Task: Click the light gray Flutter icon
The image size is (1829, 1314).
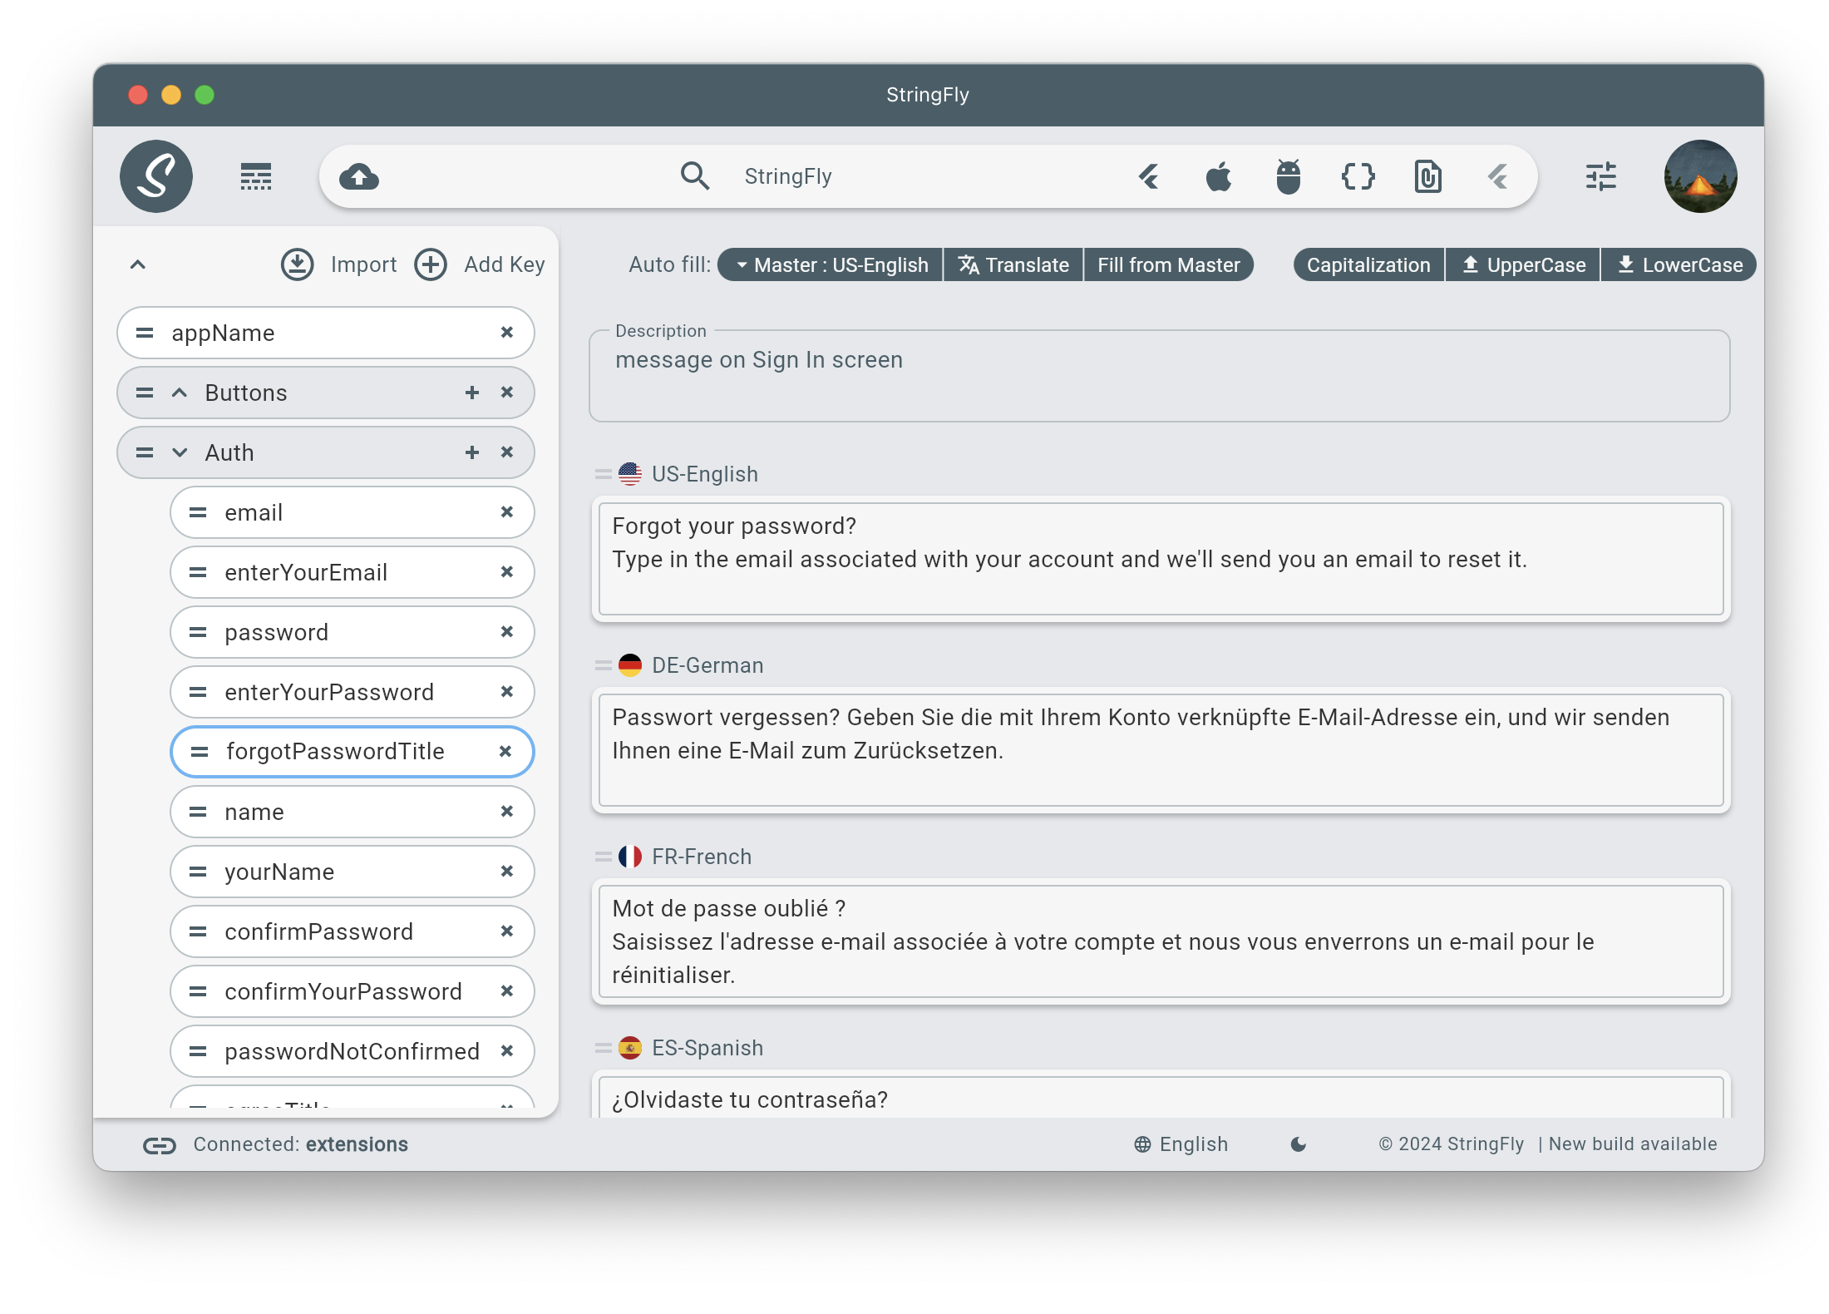Action: (x=1498, y=176)
